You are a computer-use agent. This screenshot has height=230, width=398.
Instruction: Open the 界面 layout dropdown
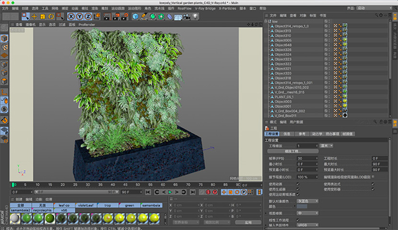click(374, 8)
